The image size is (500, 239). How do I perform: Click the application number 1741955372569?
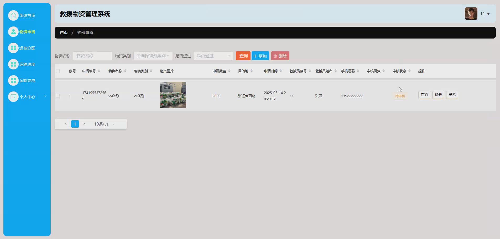click(94, 96)
